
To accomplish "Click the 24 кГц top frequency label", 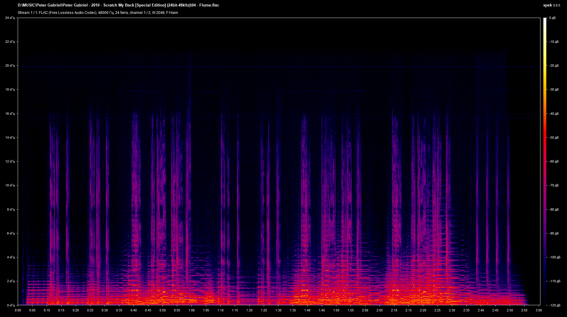I will 10,18.
